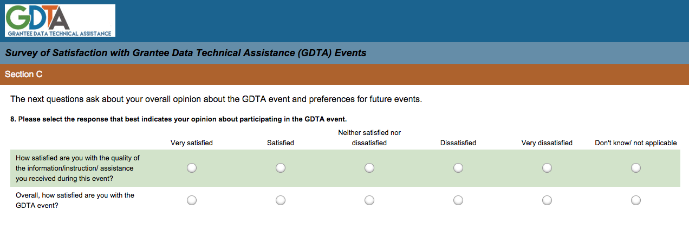Choose Neither satisfied nor dissatisfied for information quality
This screenshot has width=689, height=230.
click(x=369, y=168)
